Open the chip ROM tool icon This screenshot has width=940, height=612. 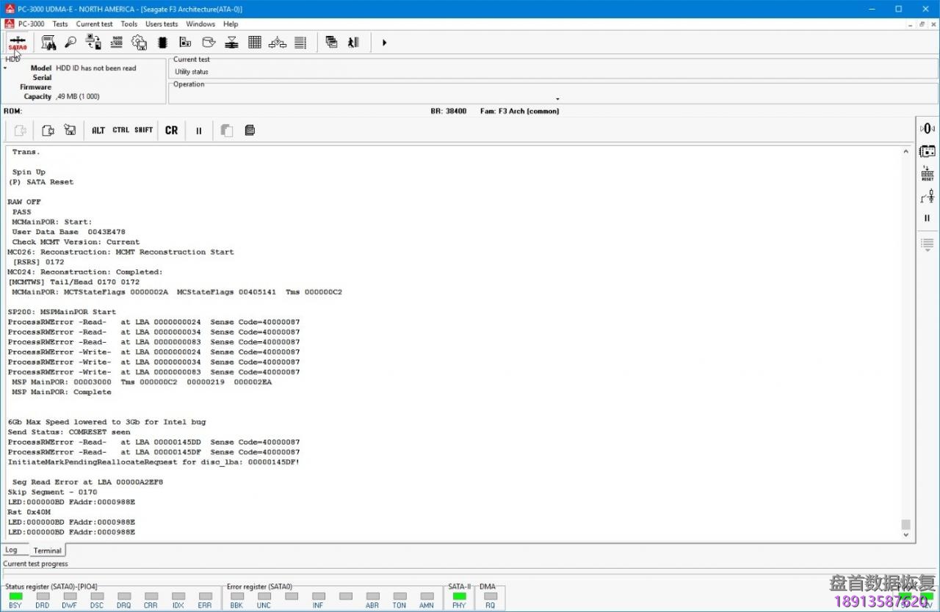[x=162, y=43]
